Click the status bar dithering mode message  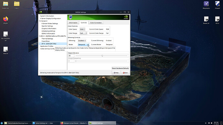[x=59, y=73]
